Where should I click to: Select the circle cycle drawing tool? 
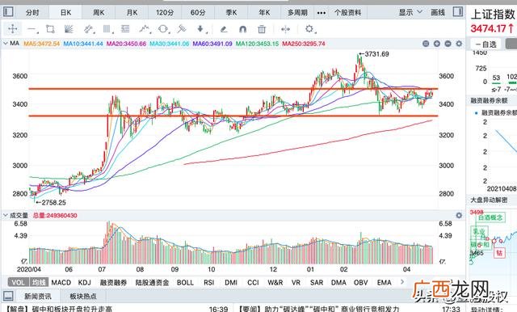pyautogui.click(x=163, y=29)
